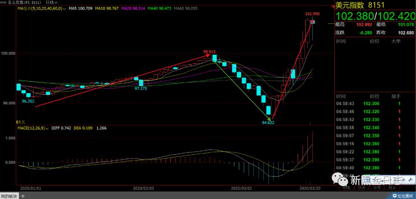
Task: Click the MA60 98.055 value
Action: tap(185, 8)
